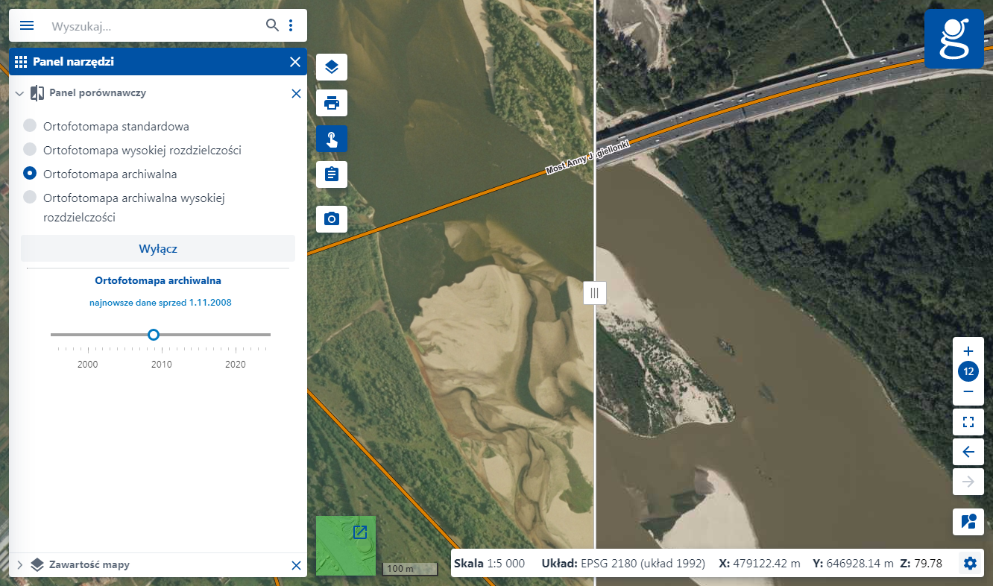Viewport: 993px width, 586px height.
Task: Expand the Zawartość mapy section
Action: (x=19, y=565)
